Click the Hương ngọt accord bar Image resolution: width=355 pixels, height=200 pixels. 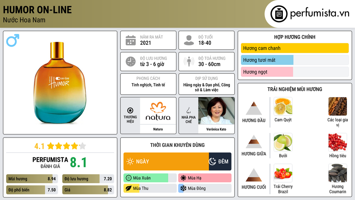point(295,72)
